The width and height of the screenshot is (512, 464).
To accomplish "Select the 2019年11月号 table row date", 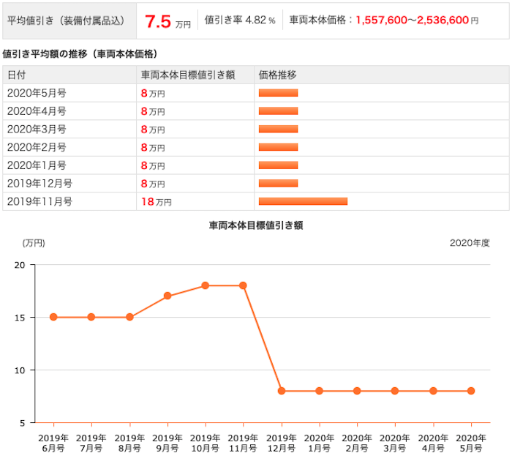I will [39, 201].
